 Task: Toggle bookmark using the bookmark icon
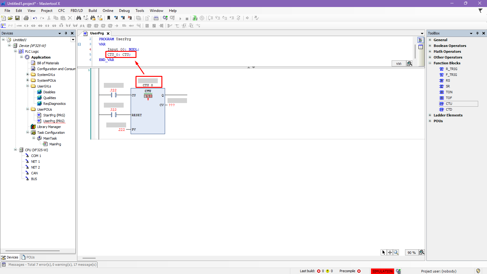click(109, 18)
